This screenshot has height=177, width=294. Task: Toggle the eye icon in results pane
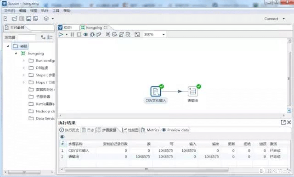[x=62, y=137]
